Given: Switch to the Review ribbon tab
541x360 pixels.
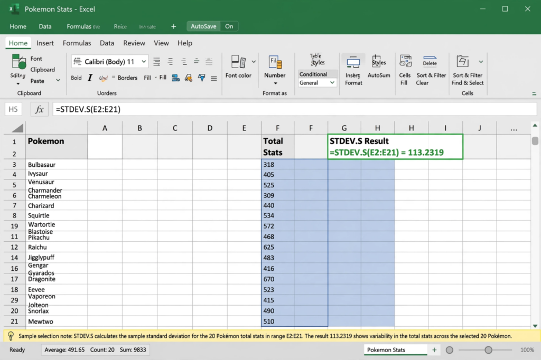Looking at the screenshot, I should tap(134, 43).
